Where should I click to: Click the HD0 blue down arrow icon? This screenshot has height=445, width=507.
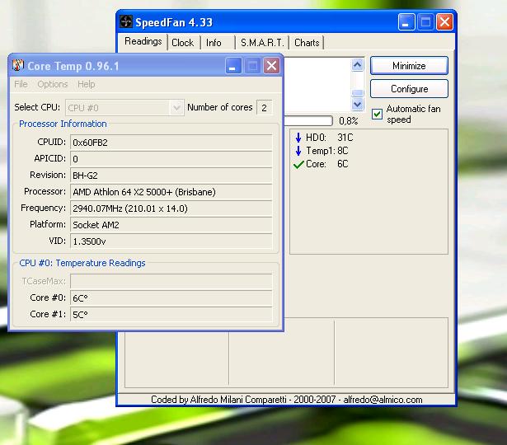coord(298,138)
